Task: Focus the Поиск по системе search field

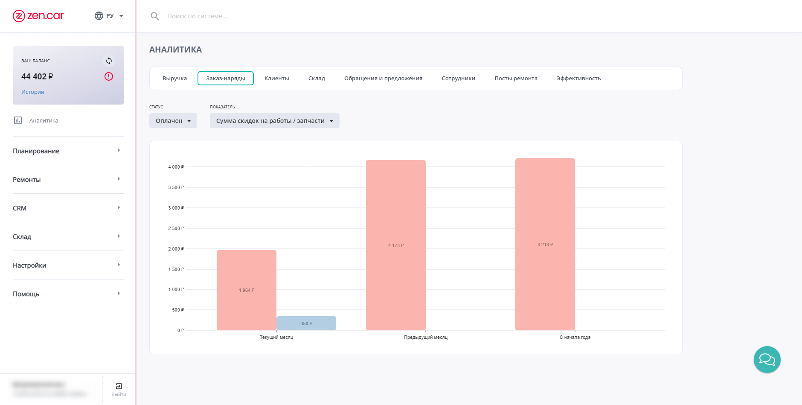Action: (197, 16)
